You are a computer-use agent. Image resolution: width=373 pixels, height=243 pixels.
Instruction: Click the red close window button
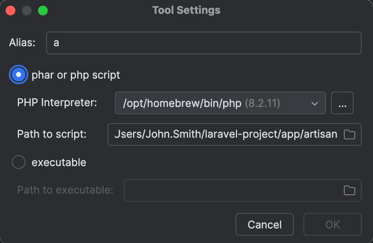[x=11, y=11]
